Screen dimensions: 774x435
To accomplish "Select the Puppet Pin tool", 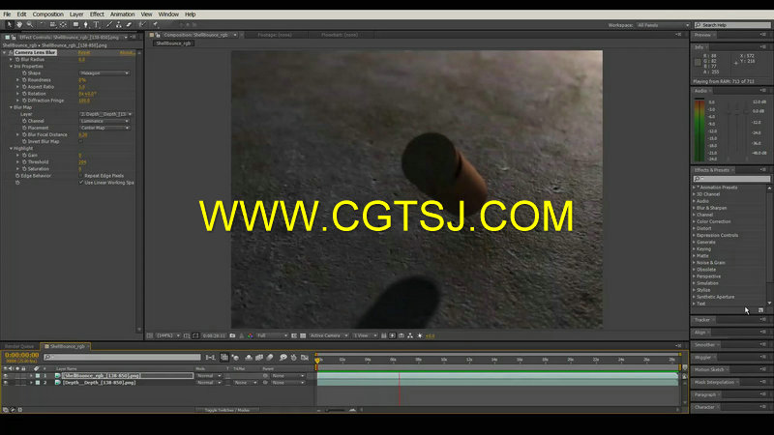I will point(155,24).
